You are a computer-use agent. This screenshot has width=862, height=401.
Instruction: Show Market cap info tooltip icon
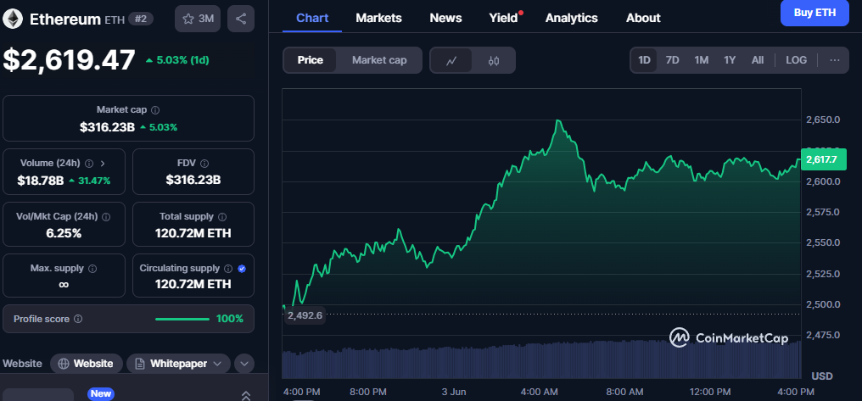point(155,110)
